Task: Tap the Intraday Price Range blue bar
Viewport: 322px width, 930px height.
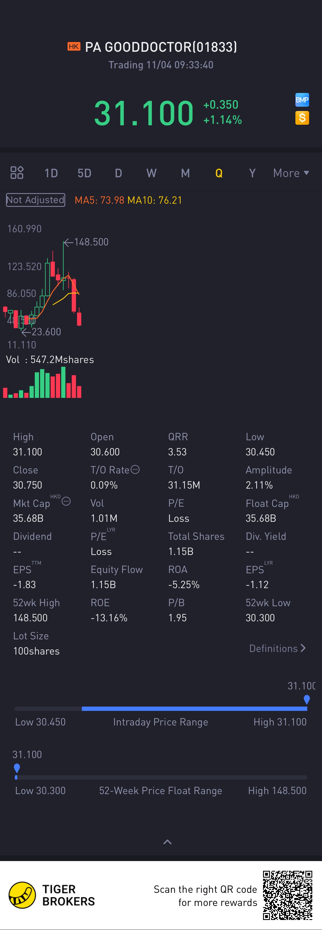Action: click(194, 709)
